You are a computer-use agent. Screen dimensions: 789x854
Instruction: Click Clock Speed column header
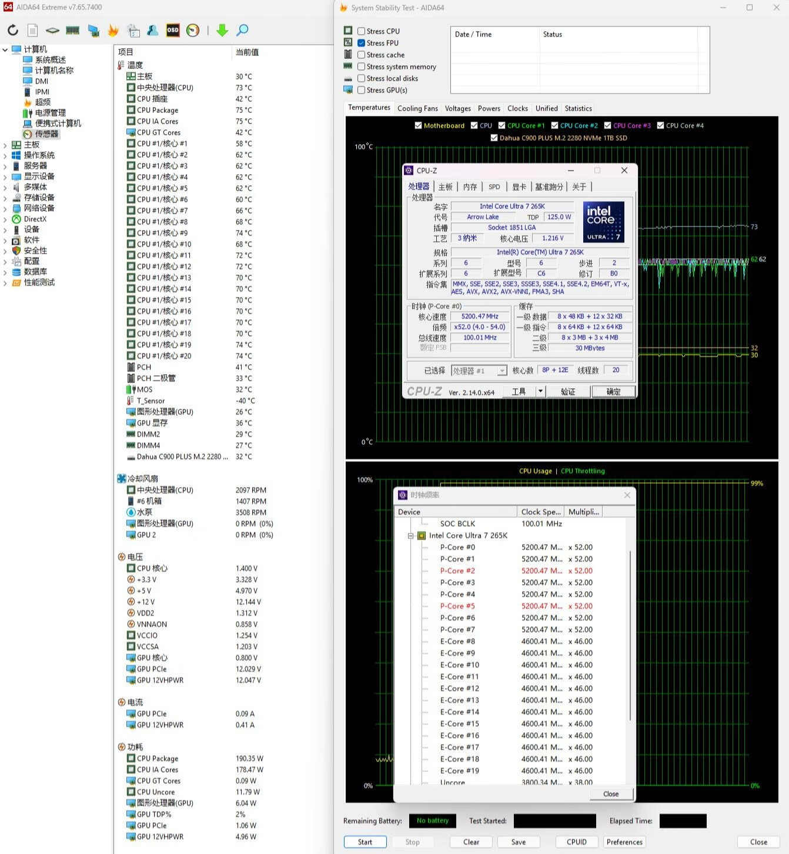tap(541, 512)
